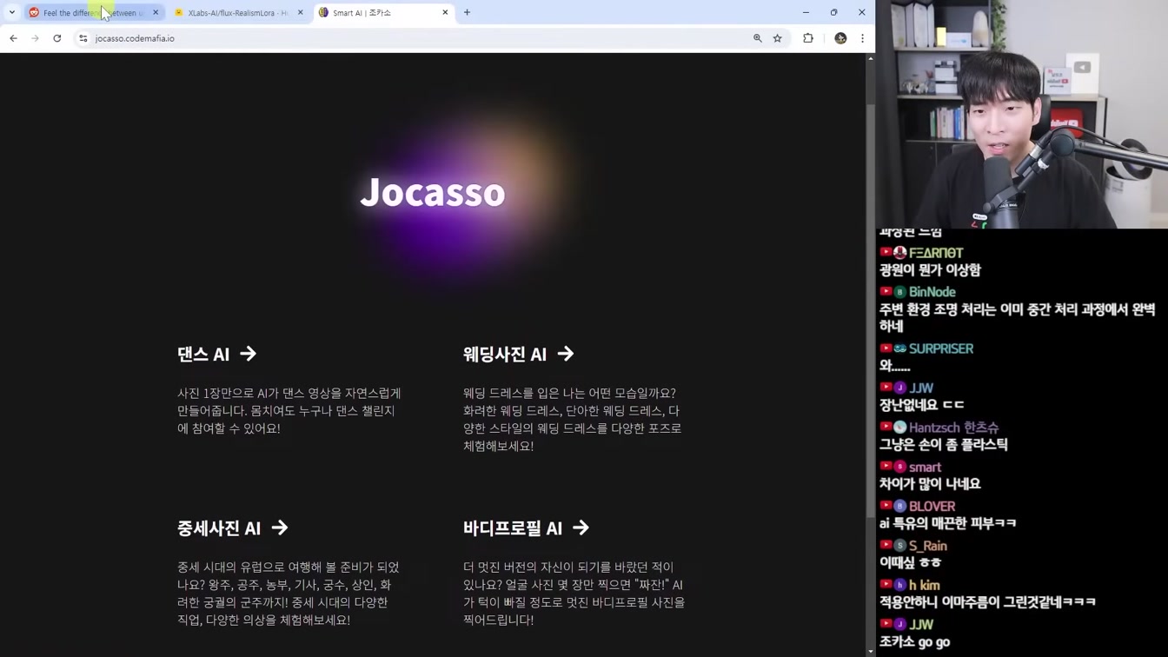Open the 중세사진 AI link

(x=232, y=528)
